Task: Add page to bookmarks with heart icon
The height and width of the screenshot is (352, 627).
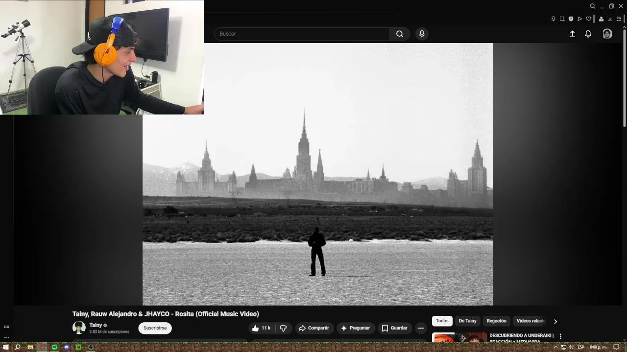Action: 589,19
